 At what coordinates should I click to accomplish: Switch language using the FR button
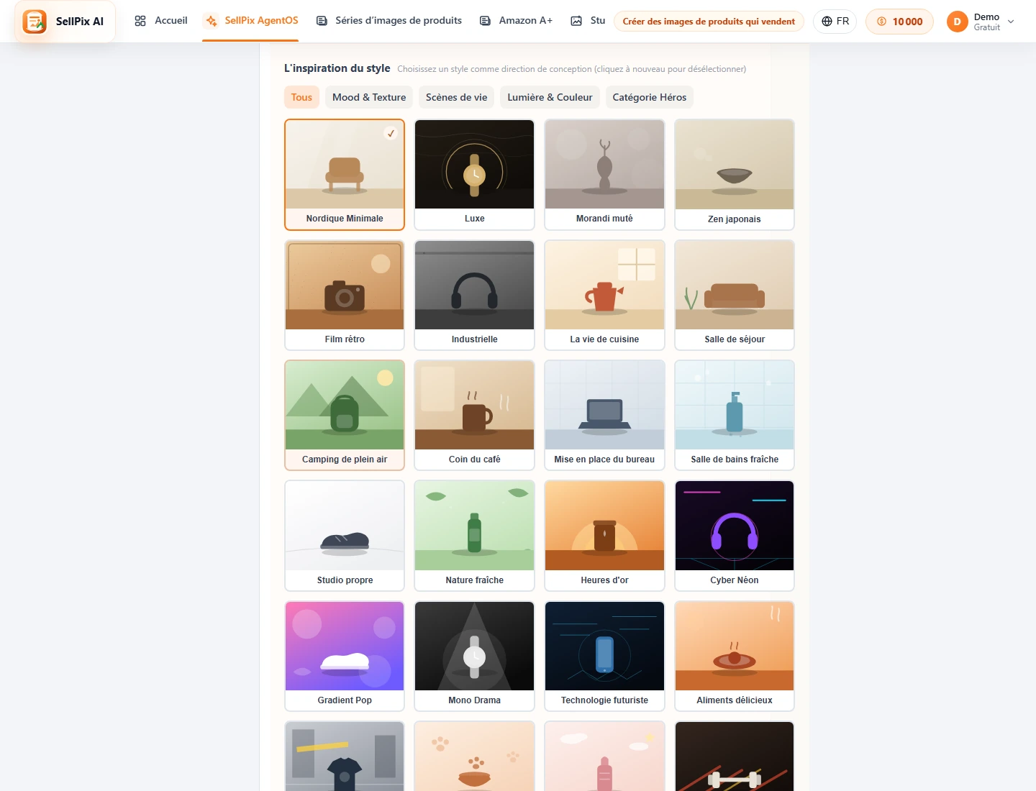[x=835, y=22]
